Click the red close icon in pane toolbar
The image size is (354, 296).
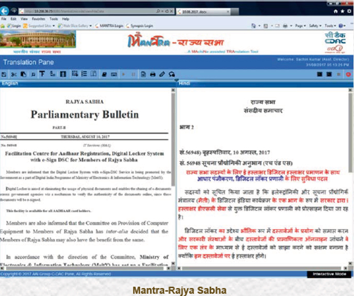348,74
